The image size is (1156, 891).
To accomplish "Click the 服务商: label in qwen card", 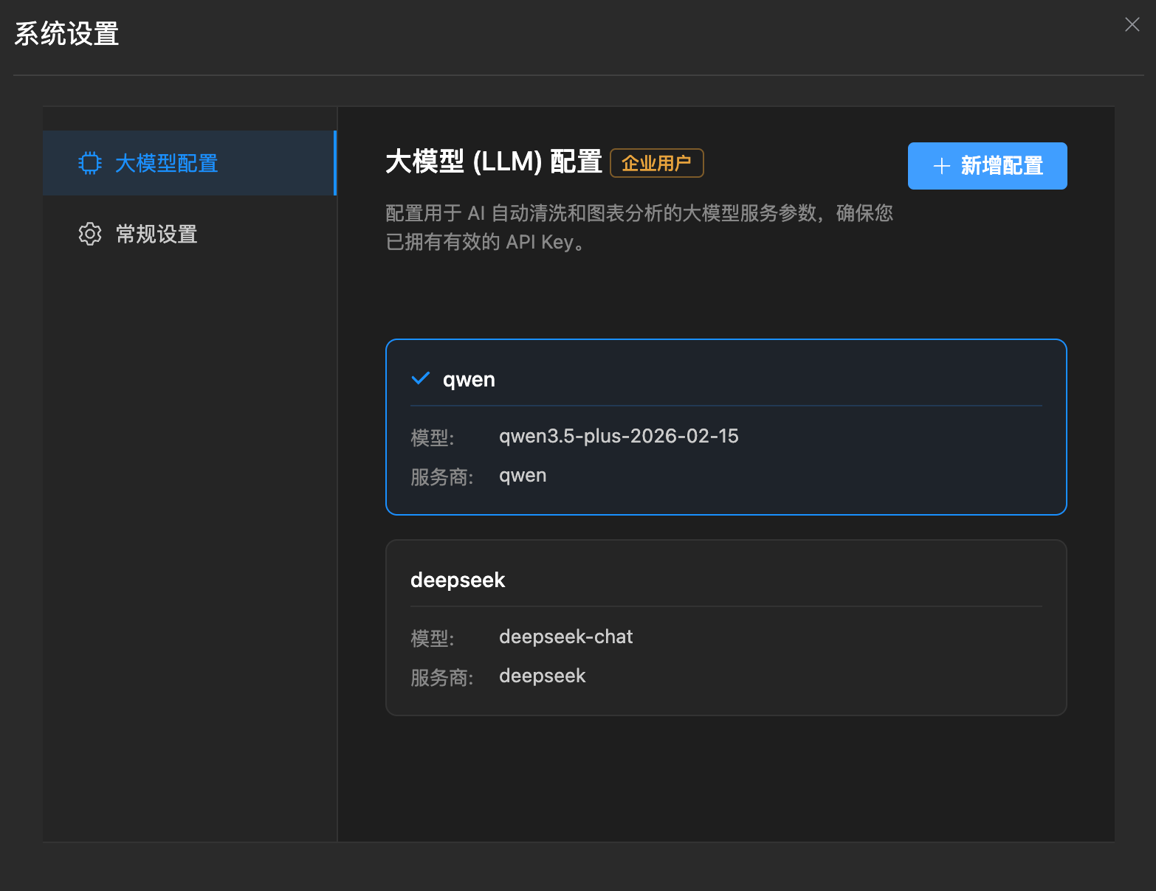I will click(442, 476).
